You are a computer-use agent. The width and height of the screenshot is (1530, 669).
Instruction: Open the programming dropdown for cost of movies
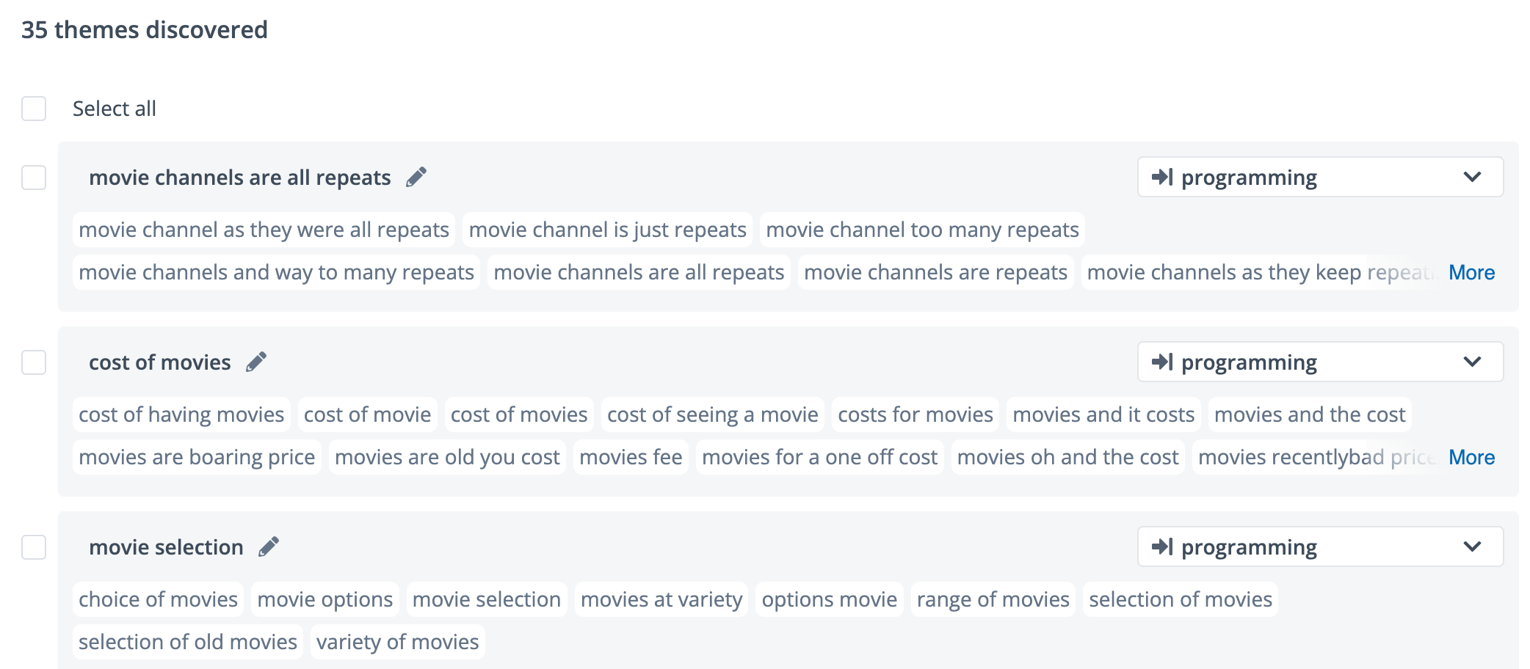click(1471, 362)
